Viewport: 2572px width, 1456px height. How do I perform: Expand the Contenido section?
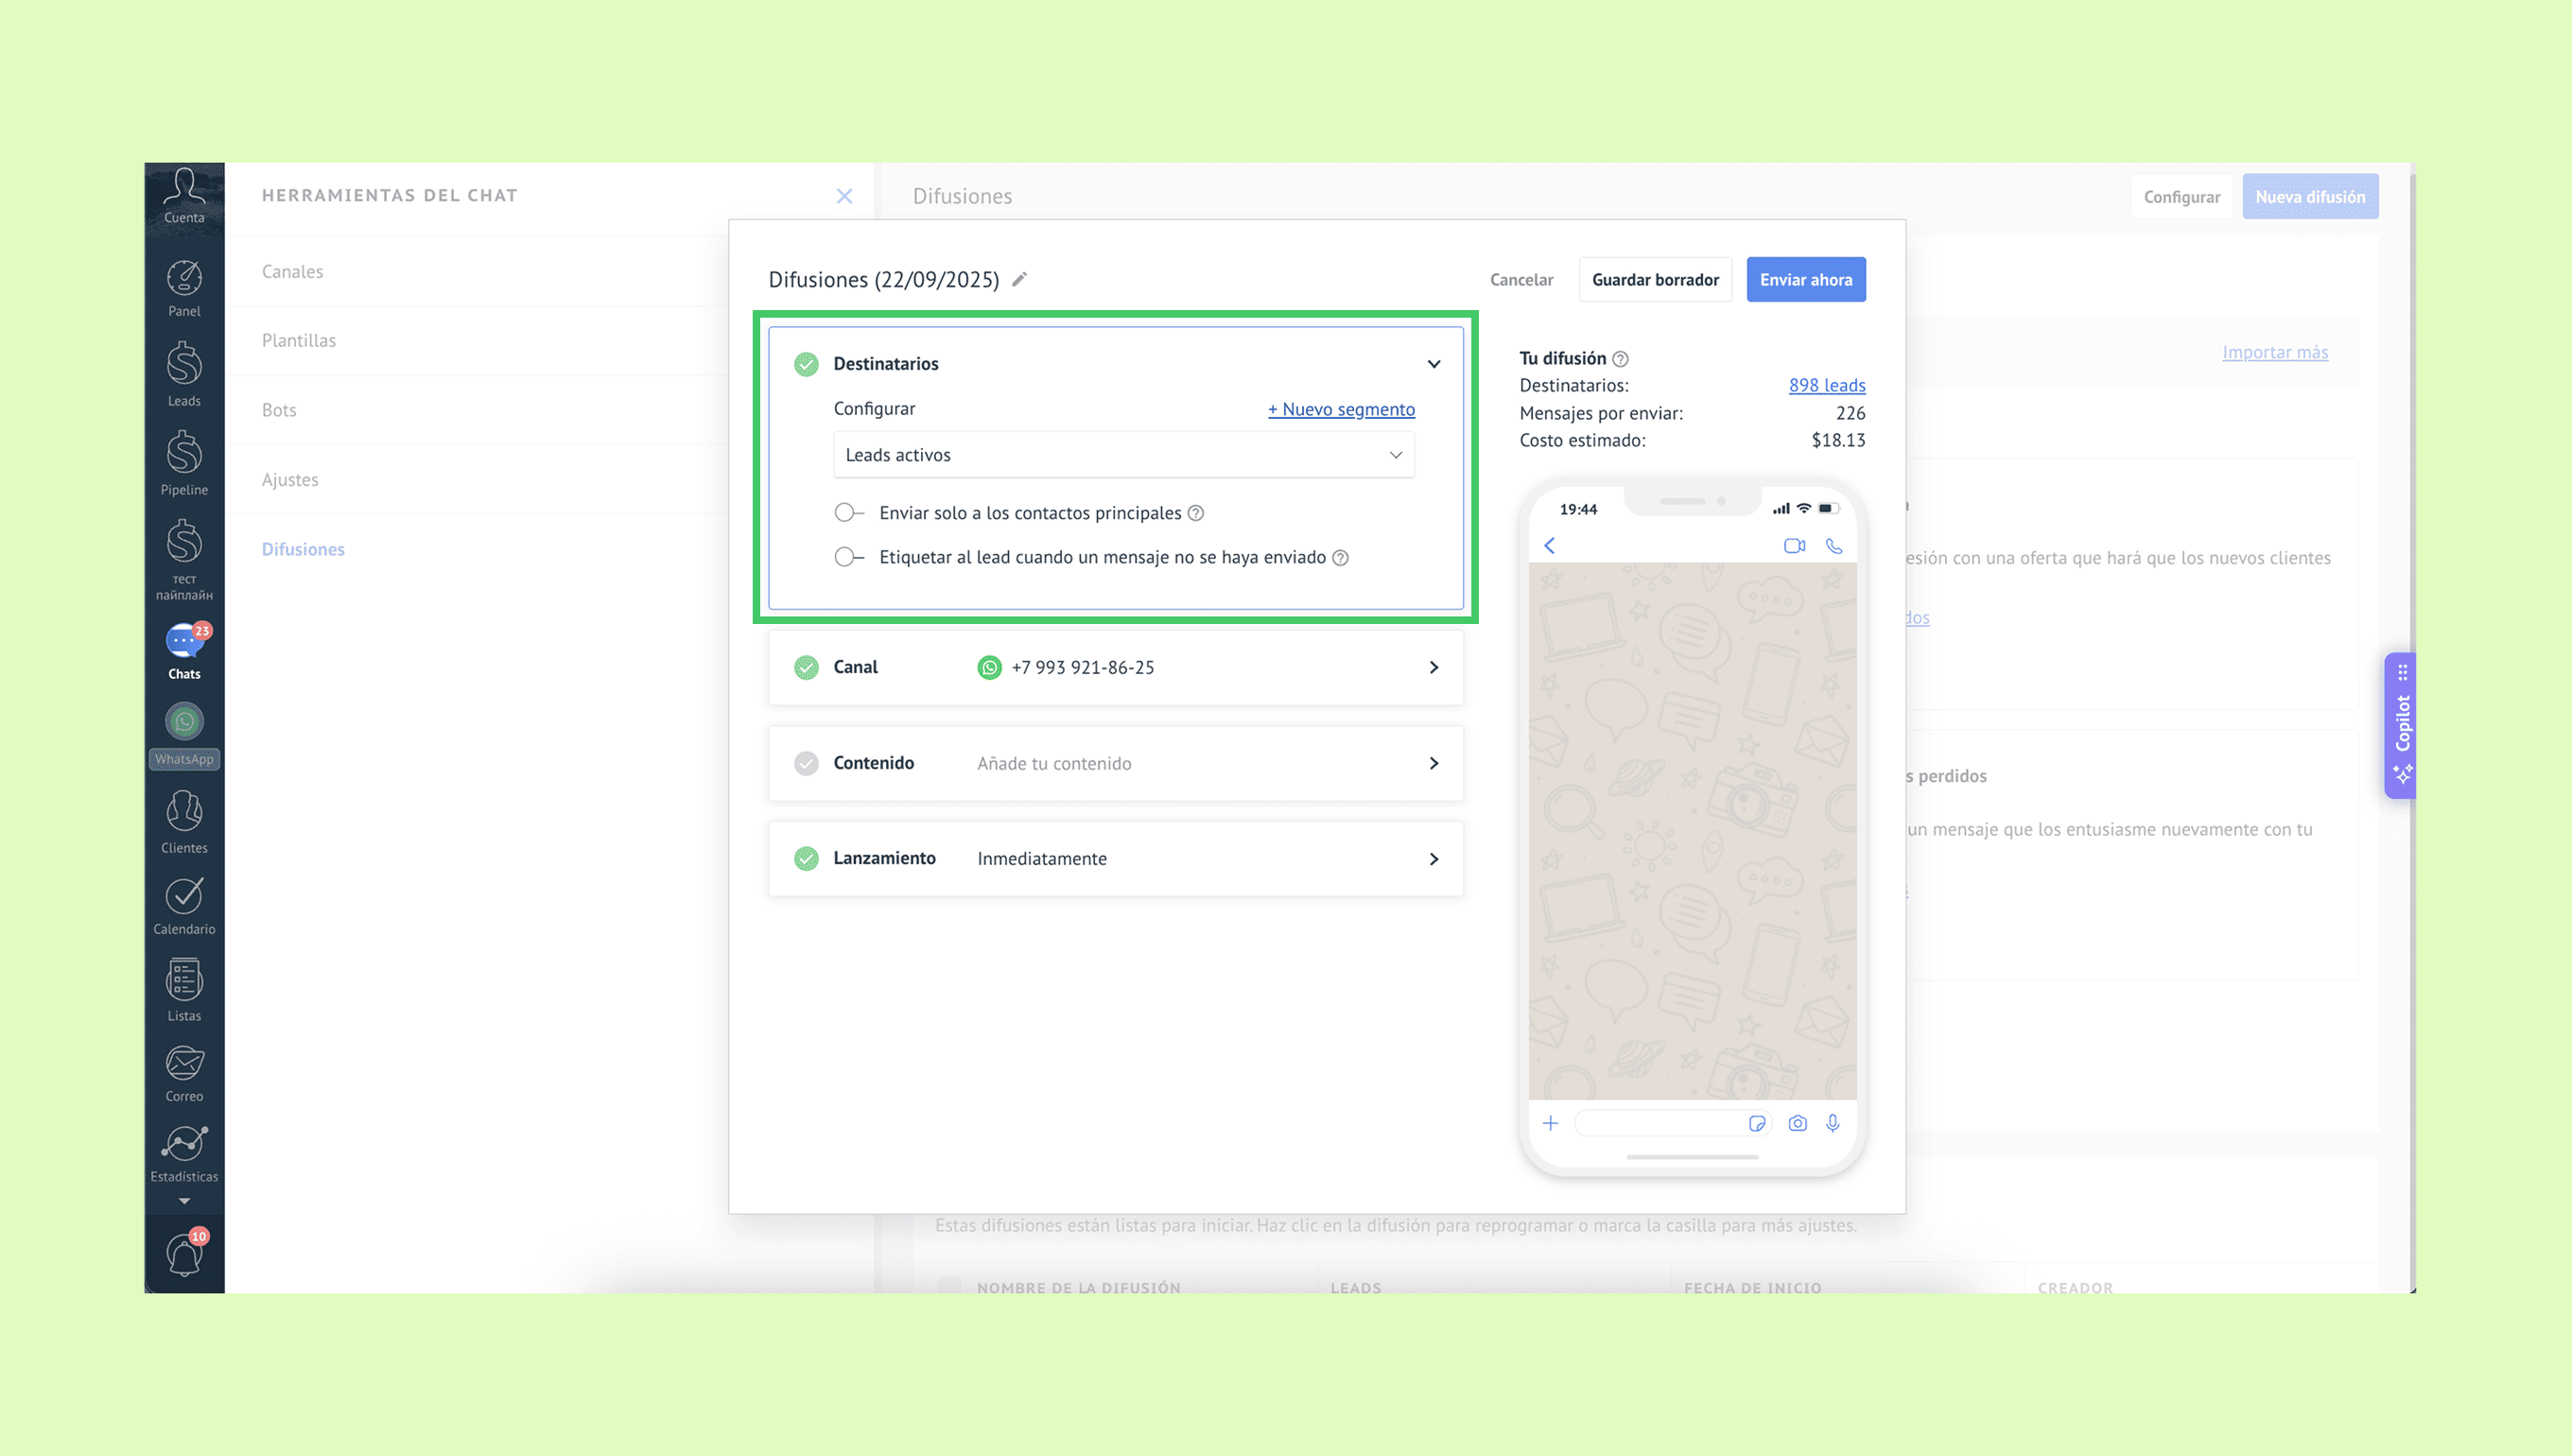(1433, 763)
